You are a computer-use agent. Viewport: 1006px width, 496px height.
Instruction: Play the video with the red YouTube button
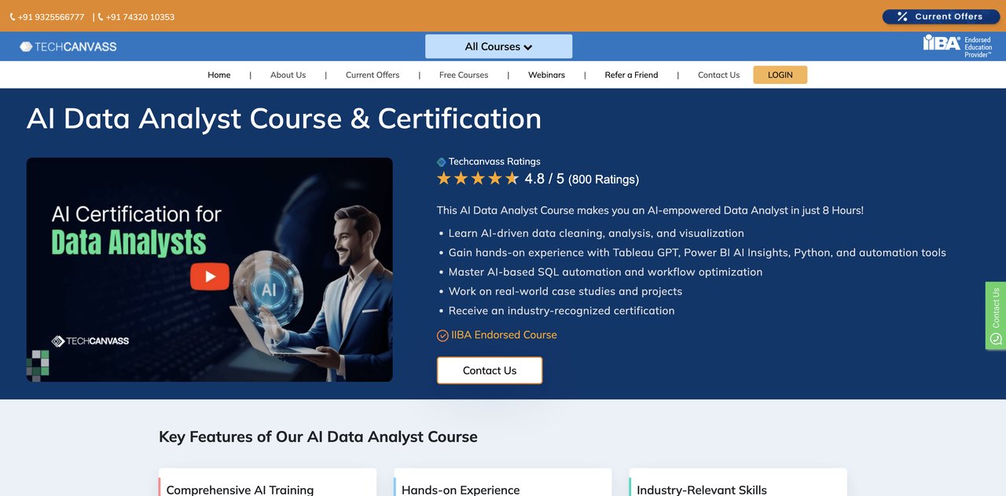click(209, 276)
